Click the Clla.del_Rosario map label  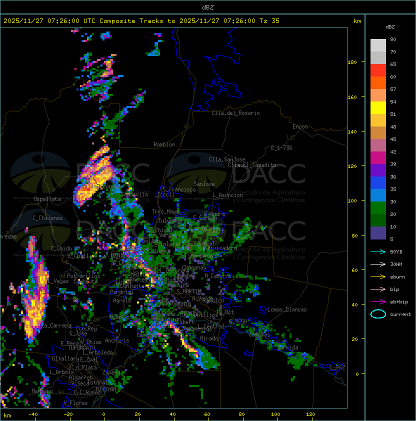point(235,113)
